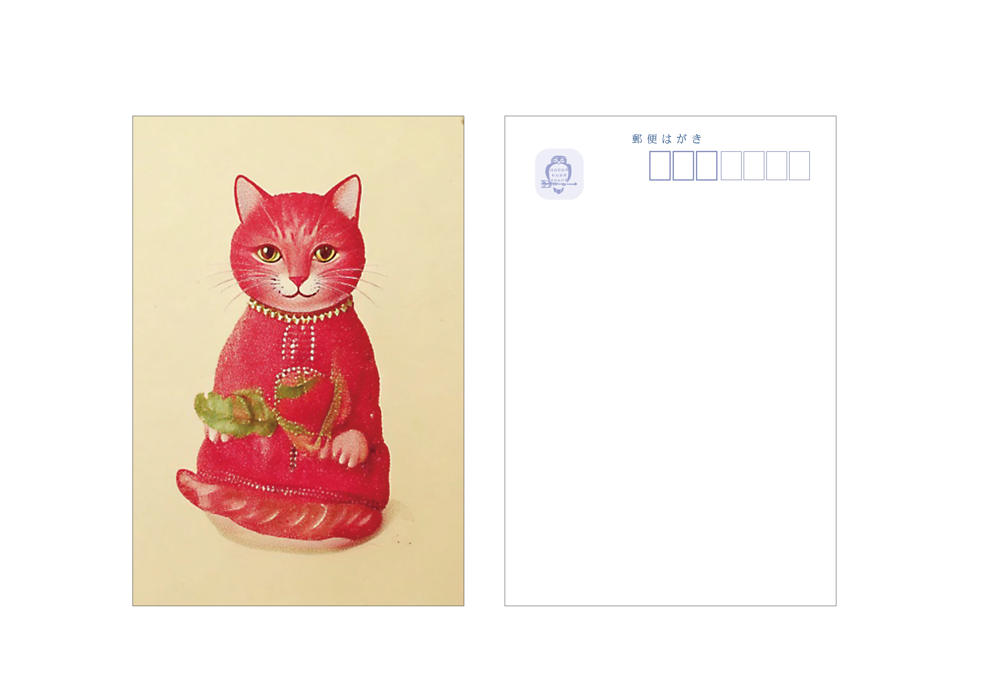984x695 pixels.
Task: Select the first postal code box
Action: (x=660, y=166)
